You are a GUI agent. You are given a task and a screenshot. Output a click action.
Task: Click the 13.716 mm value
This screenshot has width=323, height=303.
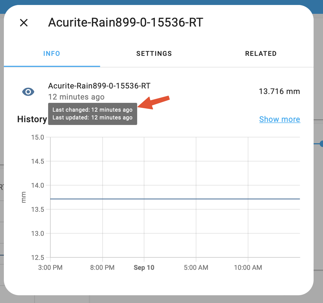click(279, 91)
